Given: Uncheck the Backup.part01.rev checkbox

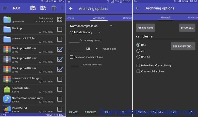Looking at the screenshot, I should coord(60,59).
